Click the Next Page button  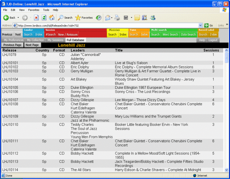(32, 45)
